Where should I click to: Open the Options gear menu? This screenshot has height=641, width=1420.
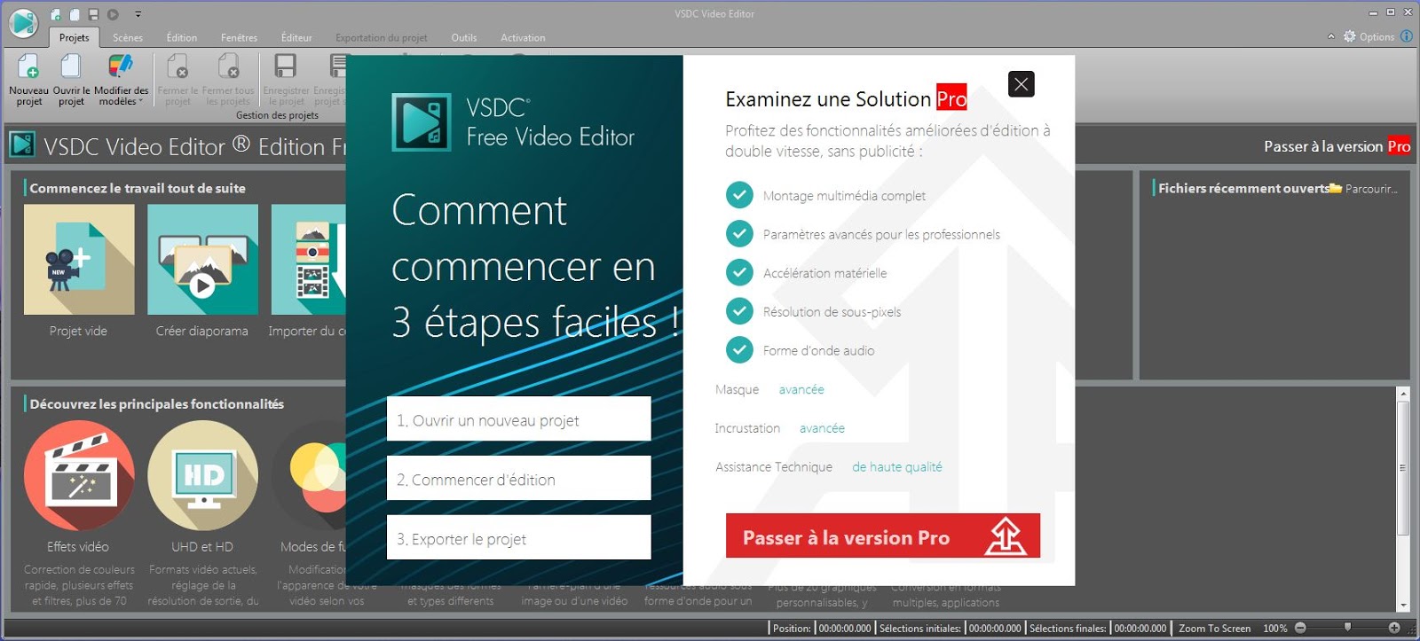tap(1369, 37)
